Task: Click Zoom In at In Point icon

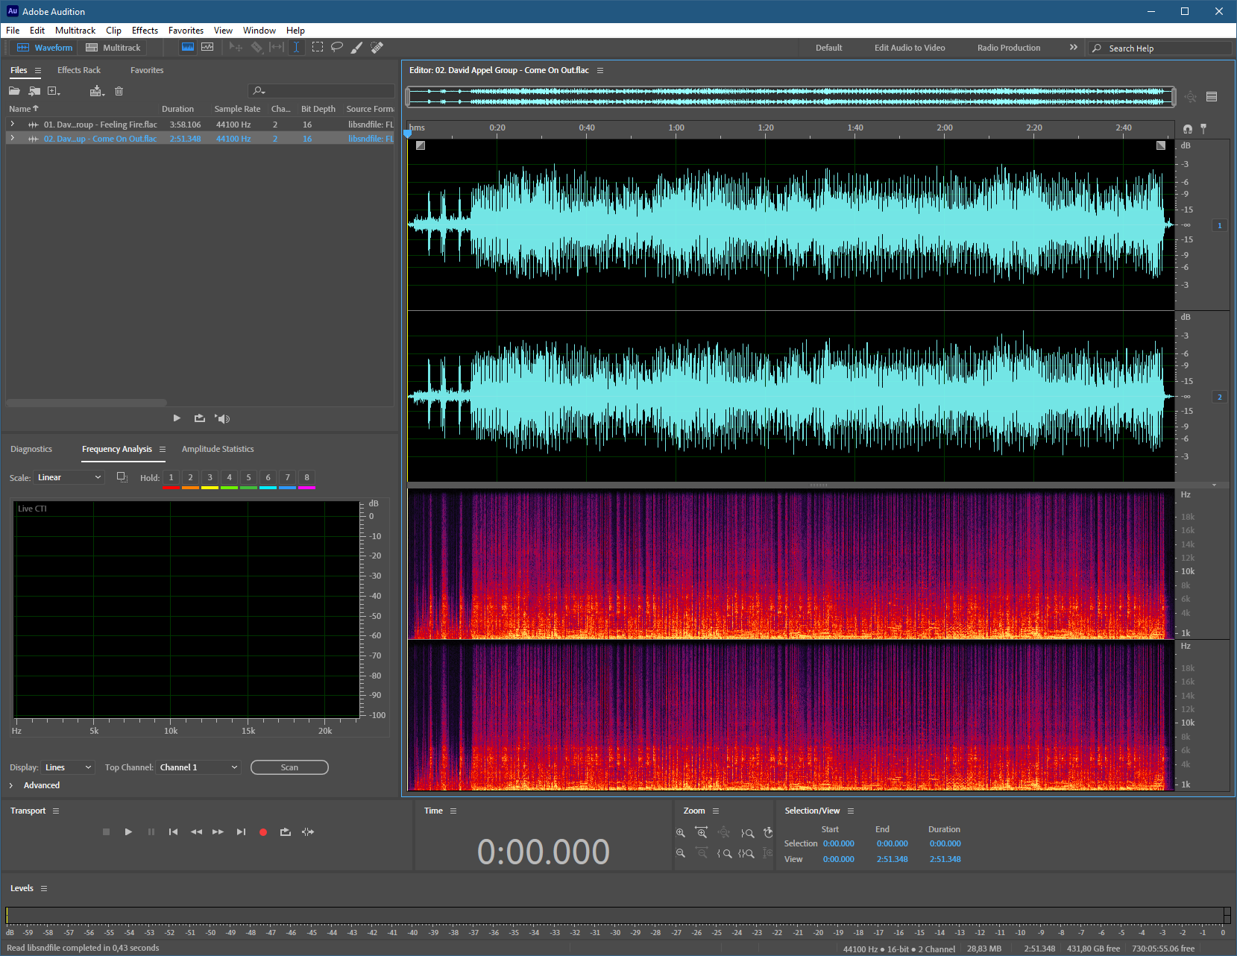Action: tap(724, 853)
